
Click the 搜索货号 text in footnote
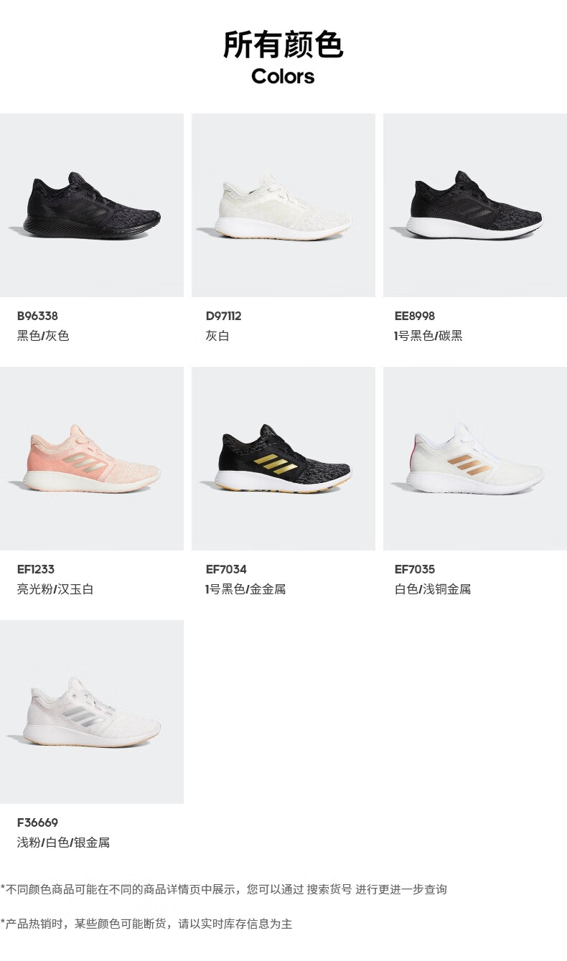pos(329,889)
